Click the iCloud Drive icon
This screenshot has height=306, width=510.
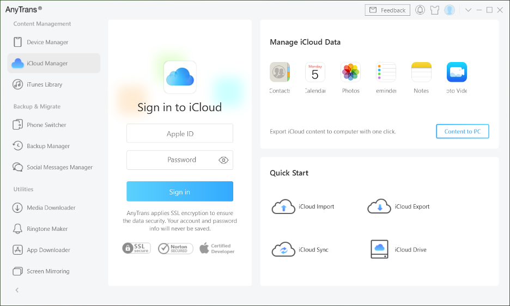point(379,249)
